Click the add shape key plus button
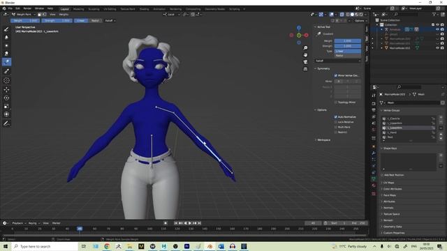The image size is (447, 251). pos(441,155)
